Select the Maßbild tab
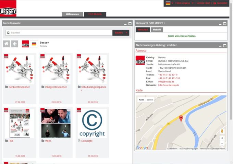Image resolution: width=233 pixels, height=164 pixels. coord(157,30)
